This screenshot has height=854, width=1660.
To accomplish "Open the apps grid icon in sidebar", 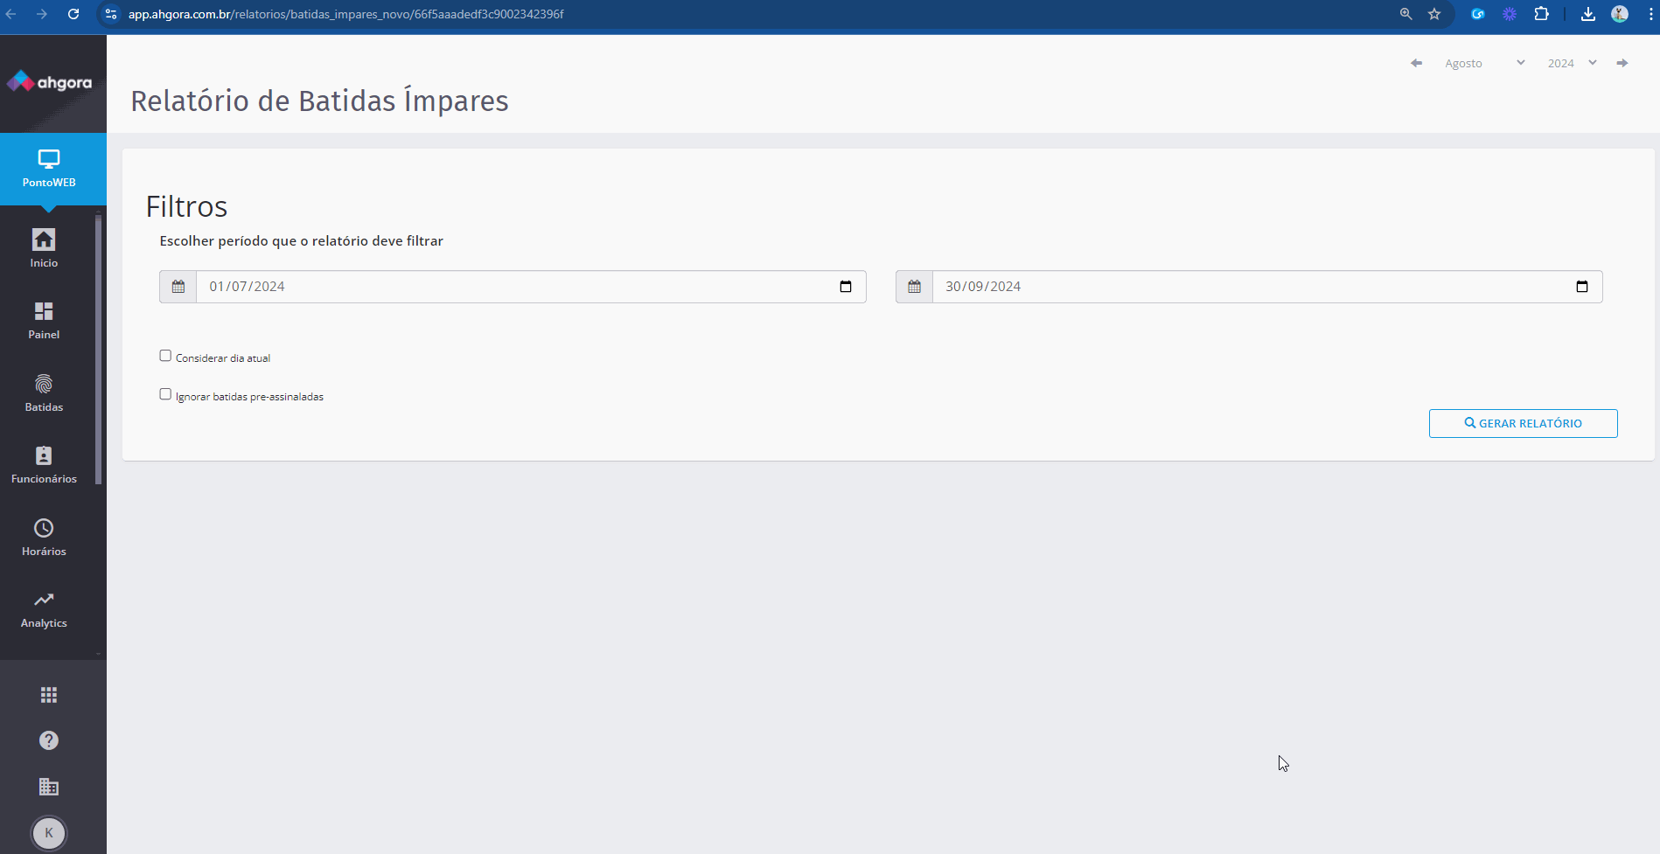I will tap(49, 695).
